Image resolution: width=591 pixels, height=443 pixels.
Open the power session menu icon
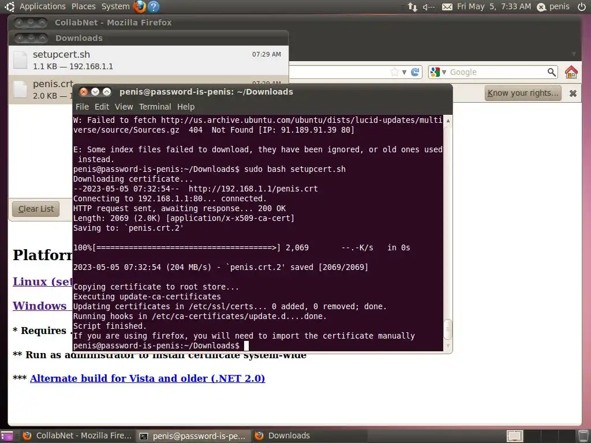[582, 6]
